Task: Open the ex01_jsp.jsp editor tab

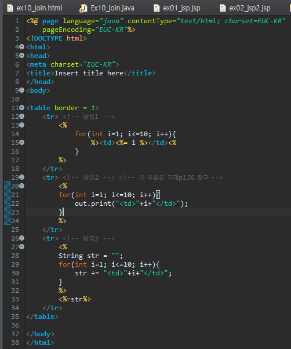Action: [x=177, y=8]
